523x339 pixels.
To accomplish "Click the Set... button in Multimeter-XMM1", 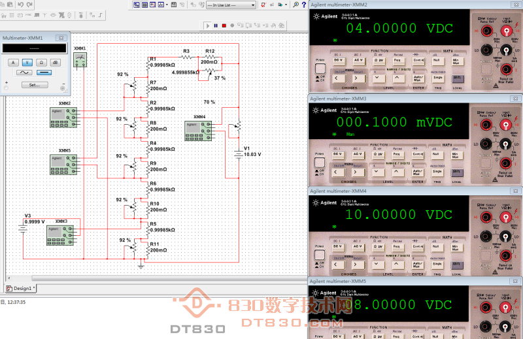I will pos(34,85).
